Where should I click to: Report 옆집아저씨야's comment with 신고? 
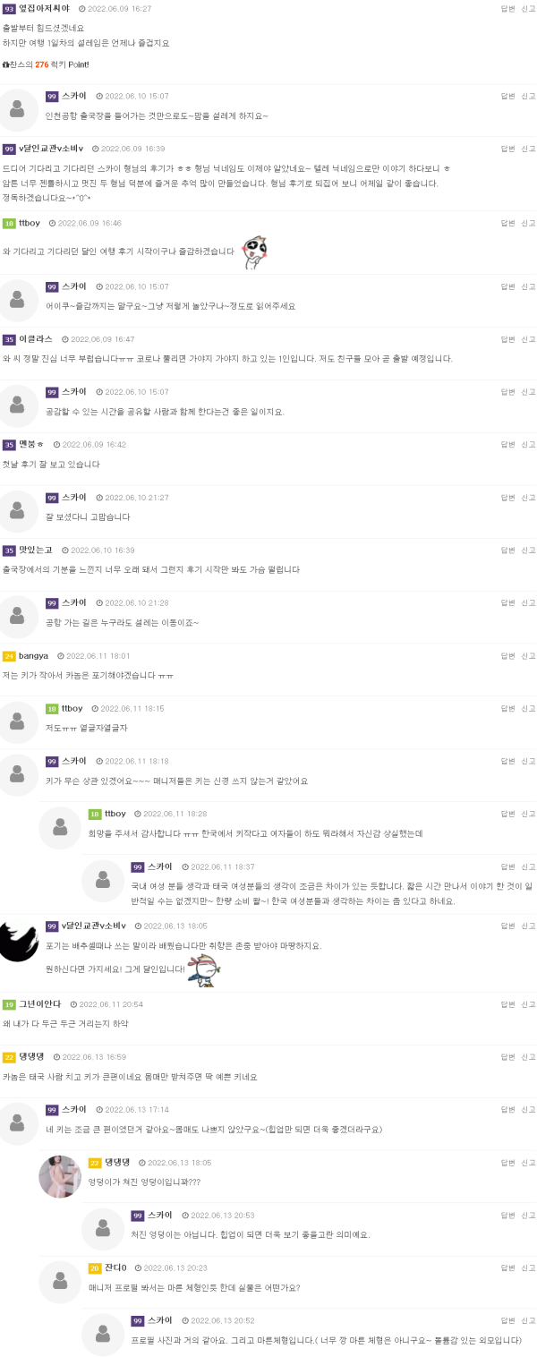(528, 8)
